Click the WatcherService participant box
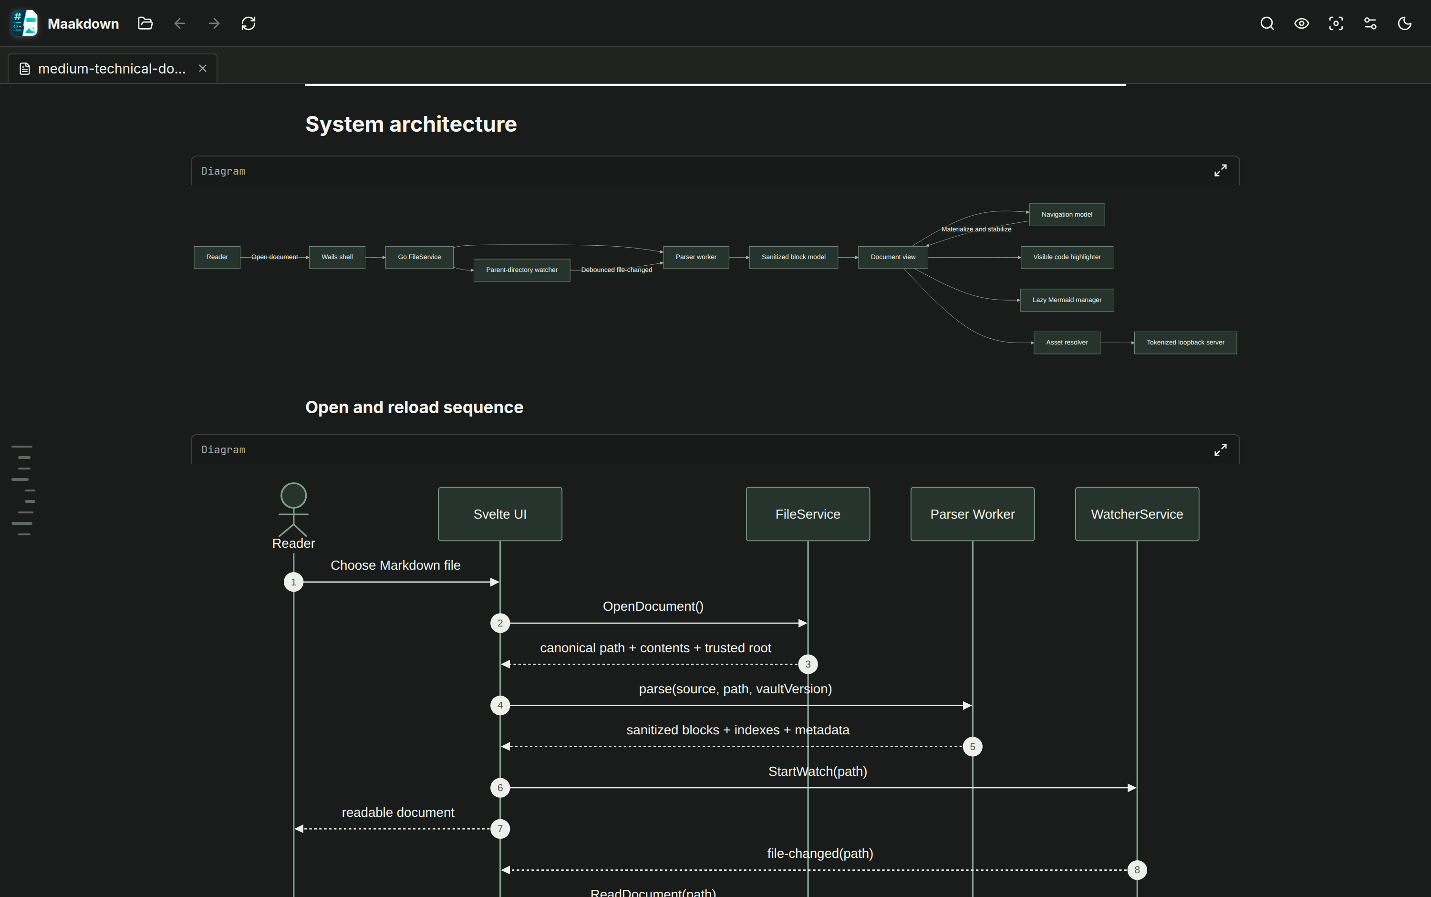 click(1137, 514)
